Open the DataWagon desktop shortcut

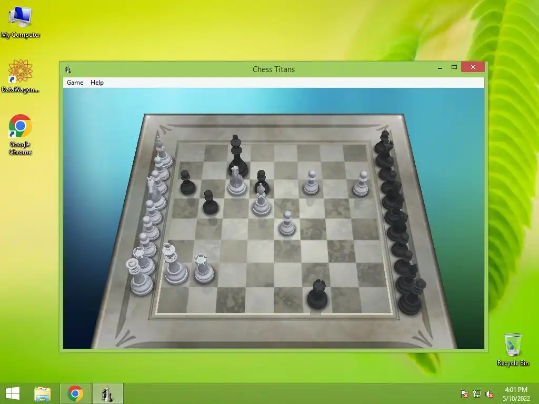[21, 76]
